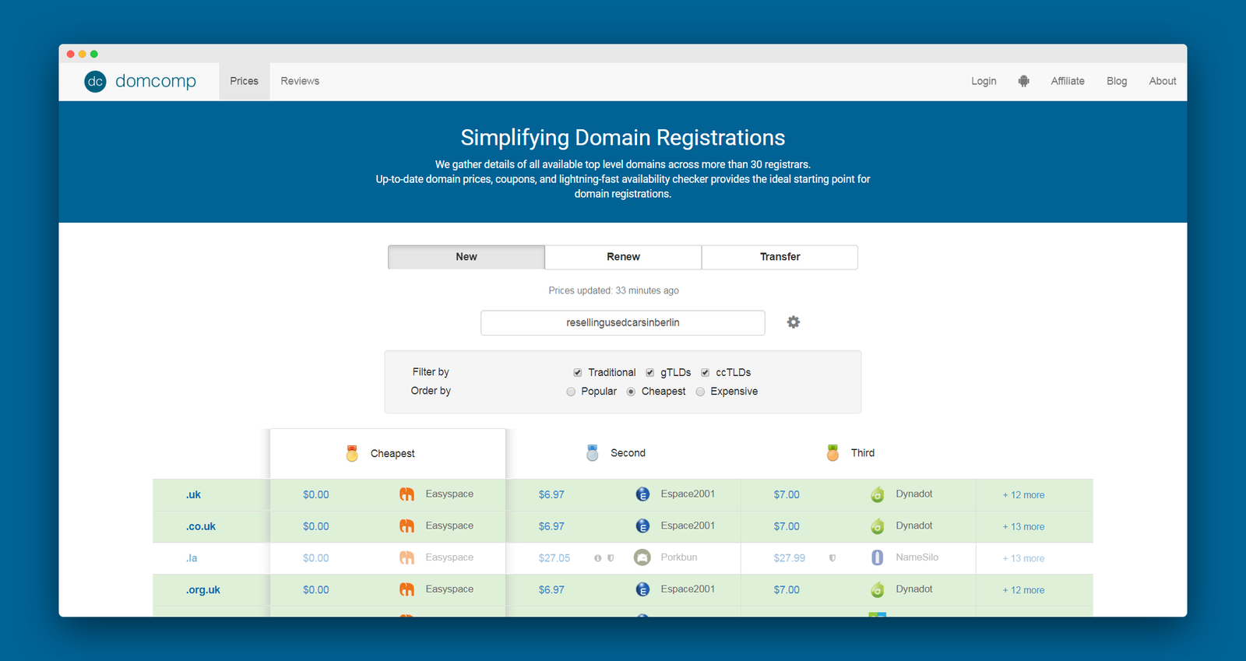Click Easyspace elephant icon in .la row
The width and height of the screenshot is (1246, 661).
[x=407, y=557]
